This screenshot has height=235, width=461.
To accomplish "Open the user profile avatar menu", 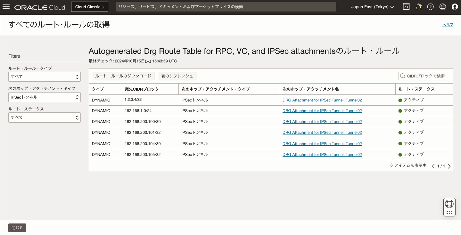I will [x=455, y=7].
